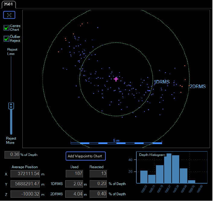Switch to the 2501 tab
The image size is (213, 201).
[x=8, y=4]
